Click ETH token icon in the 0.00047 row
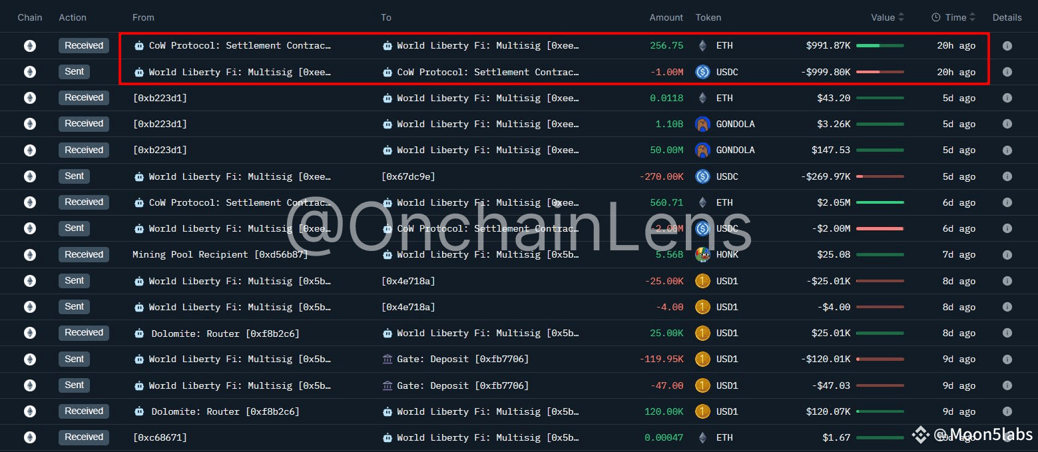The image size is (1038, 452). point(702,437)
